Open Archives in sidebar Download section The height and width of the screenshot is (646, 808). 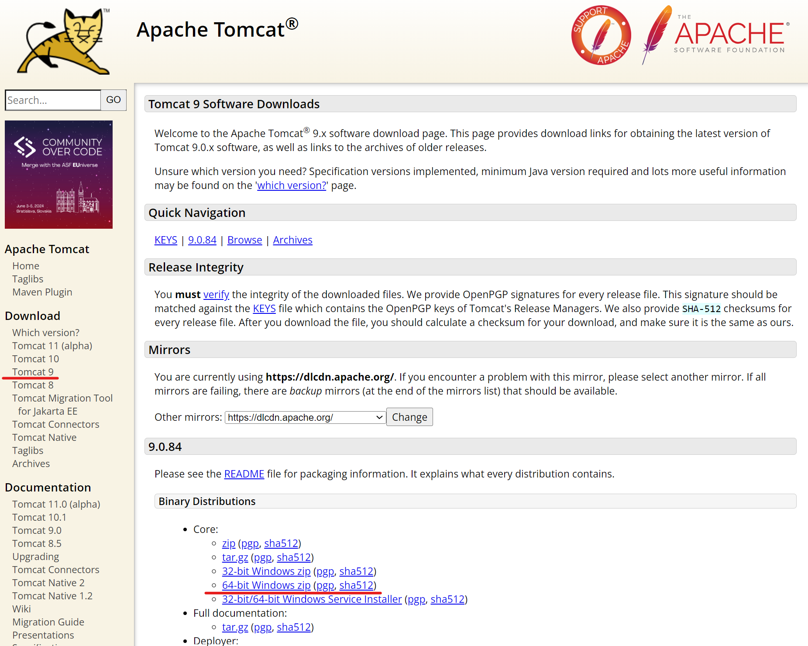31,464
